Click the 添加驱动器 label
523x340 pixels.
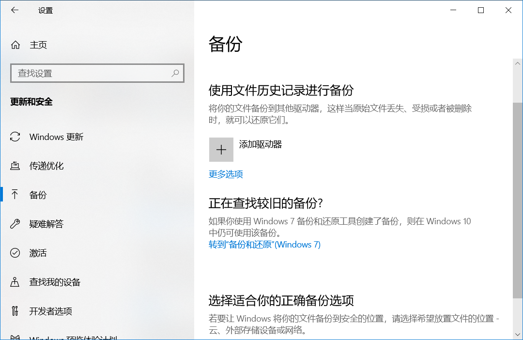[261, 144]
